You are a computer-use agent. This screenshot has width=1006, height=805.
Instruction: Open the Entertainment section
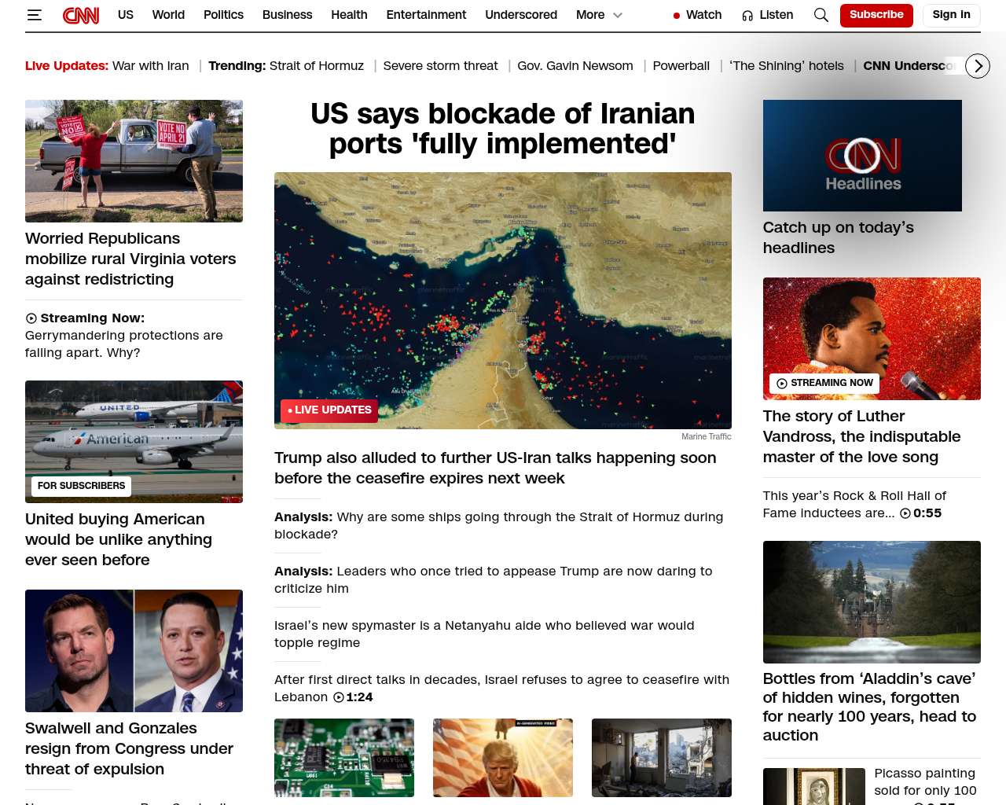point(426,15)
